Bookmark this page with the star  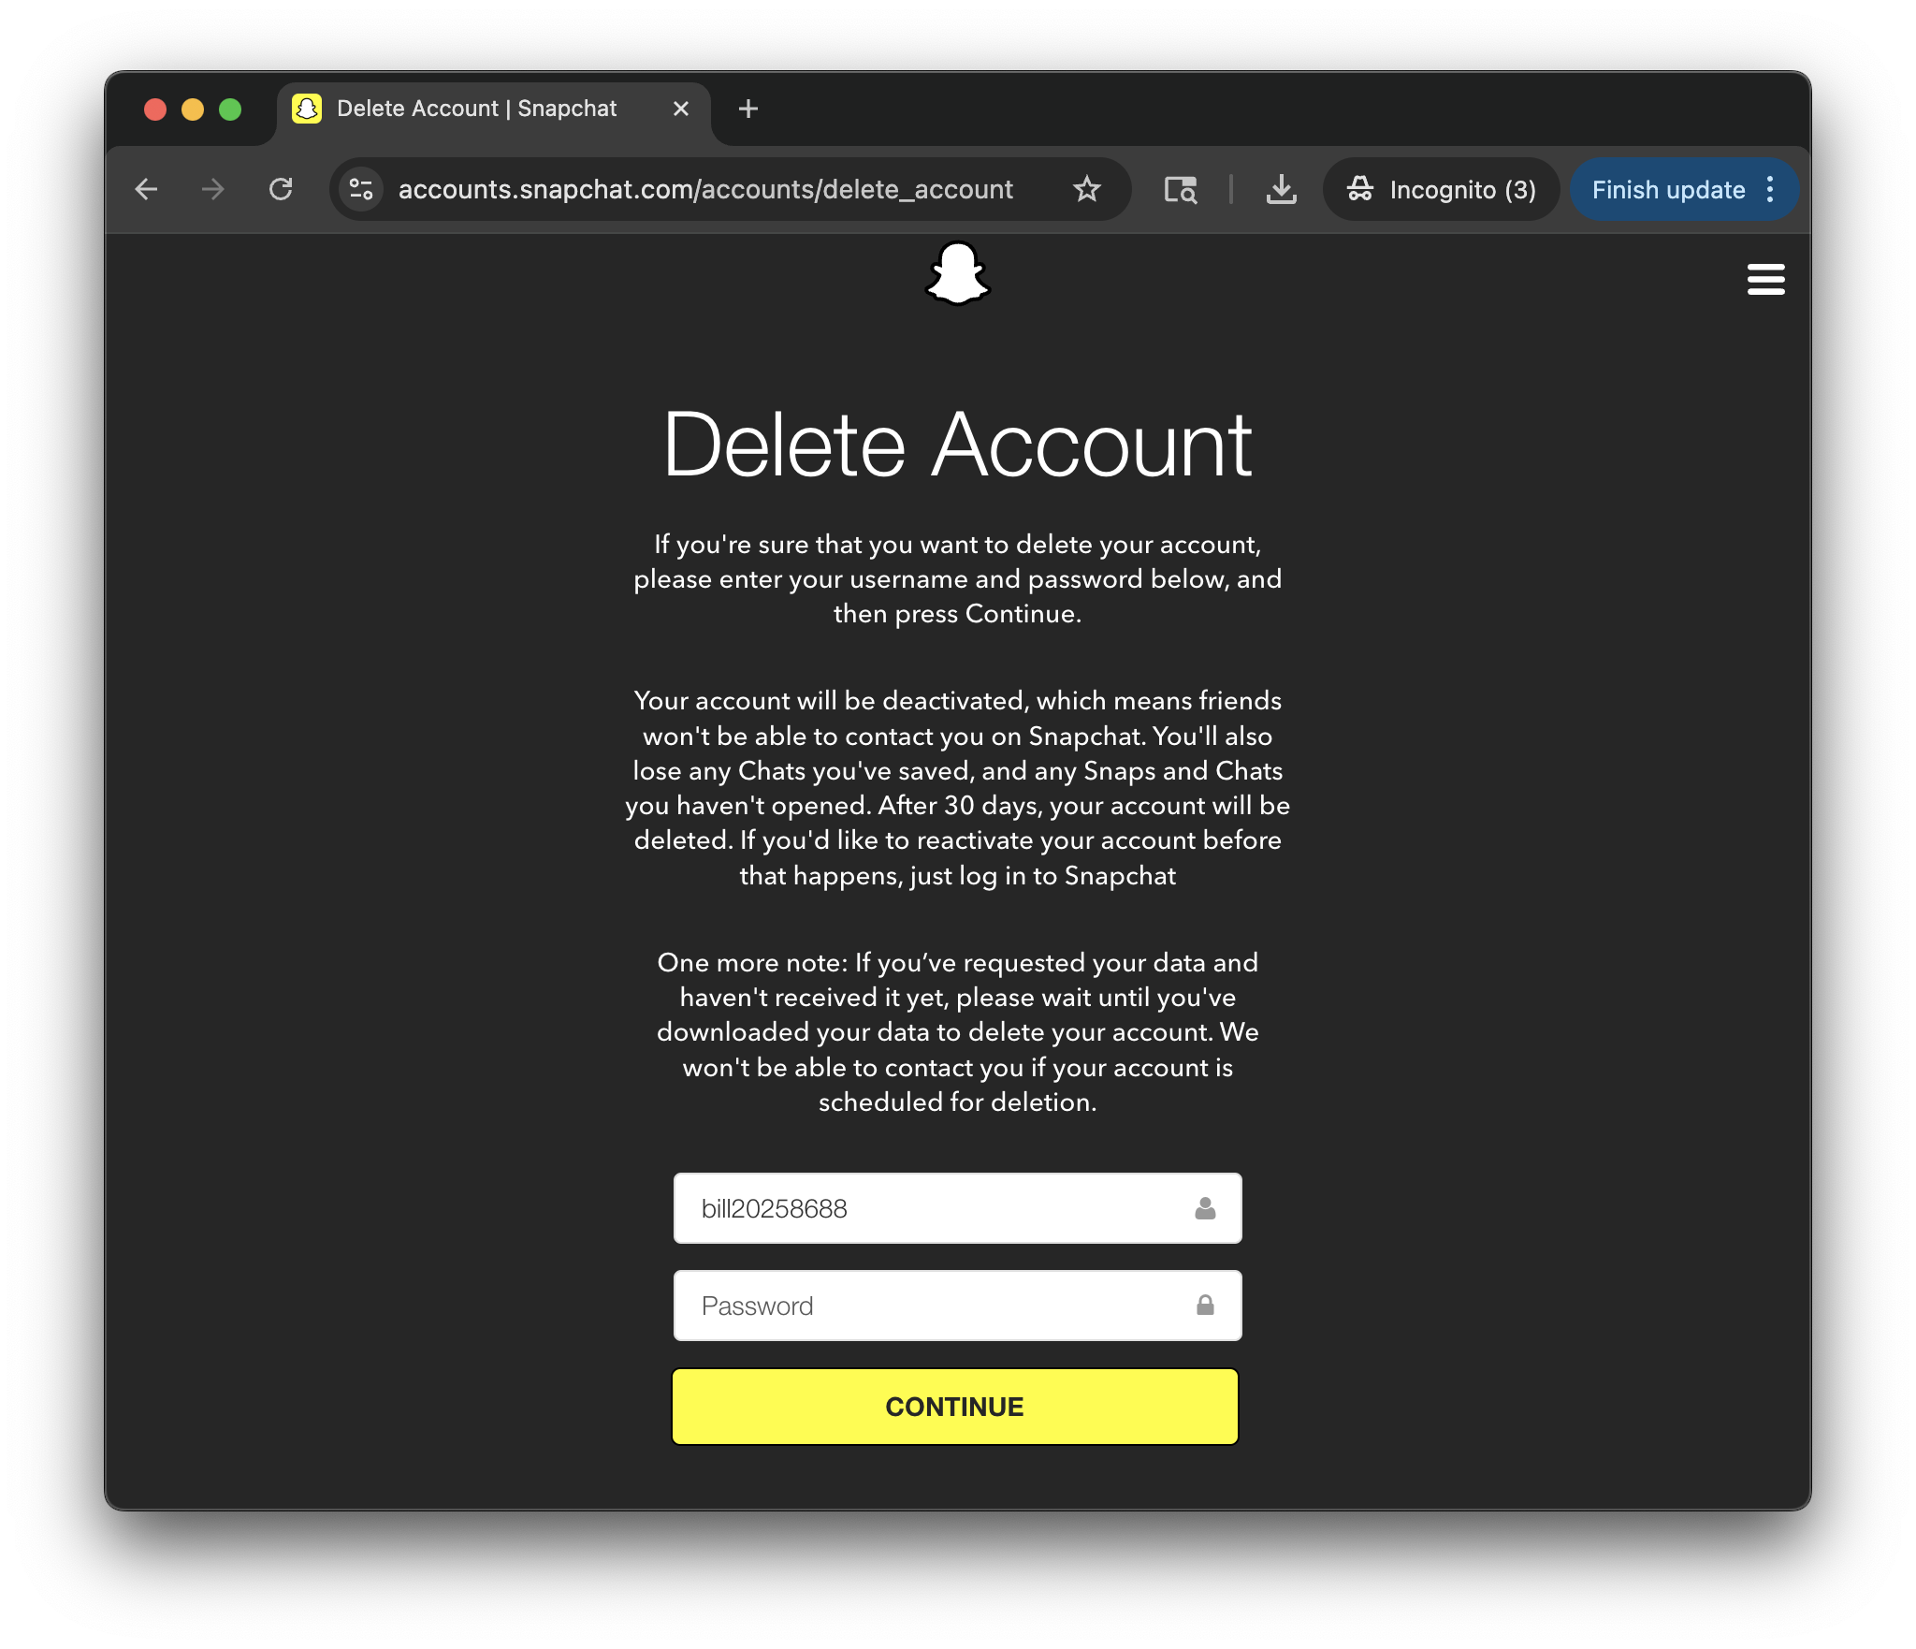click(1086, 190)
